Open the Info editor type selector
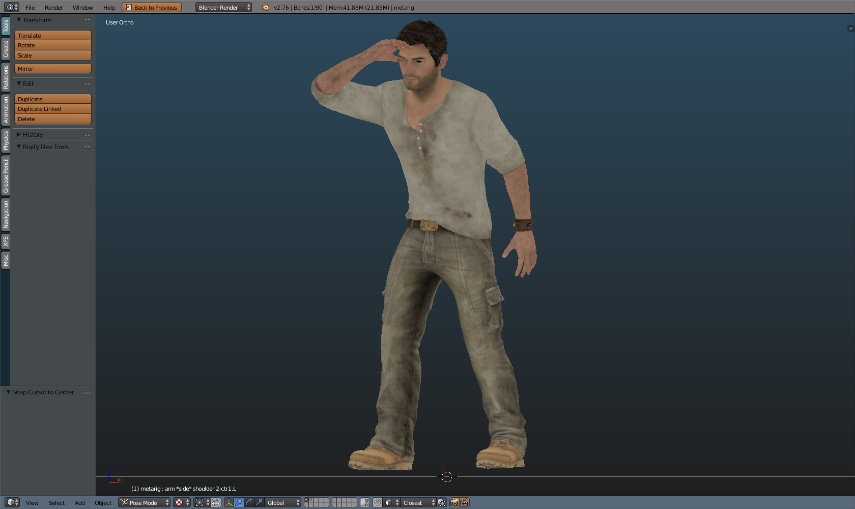The image size is (855, 509). [x=11, y=7]
